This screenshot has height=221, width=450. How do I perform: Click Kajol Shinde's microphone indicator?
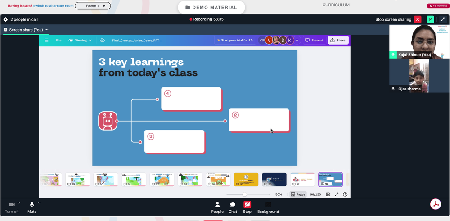click(393, 54)
